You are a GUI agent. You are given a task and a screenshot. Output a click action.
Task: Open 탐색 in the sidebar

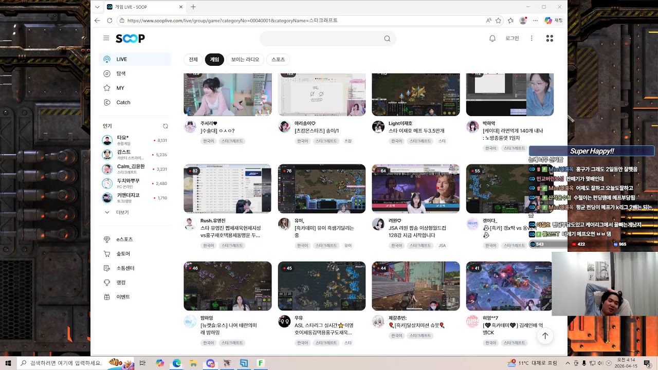[x=135, y=73]
